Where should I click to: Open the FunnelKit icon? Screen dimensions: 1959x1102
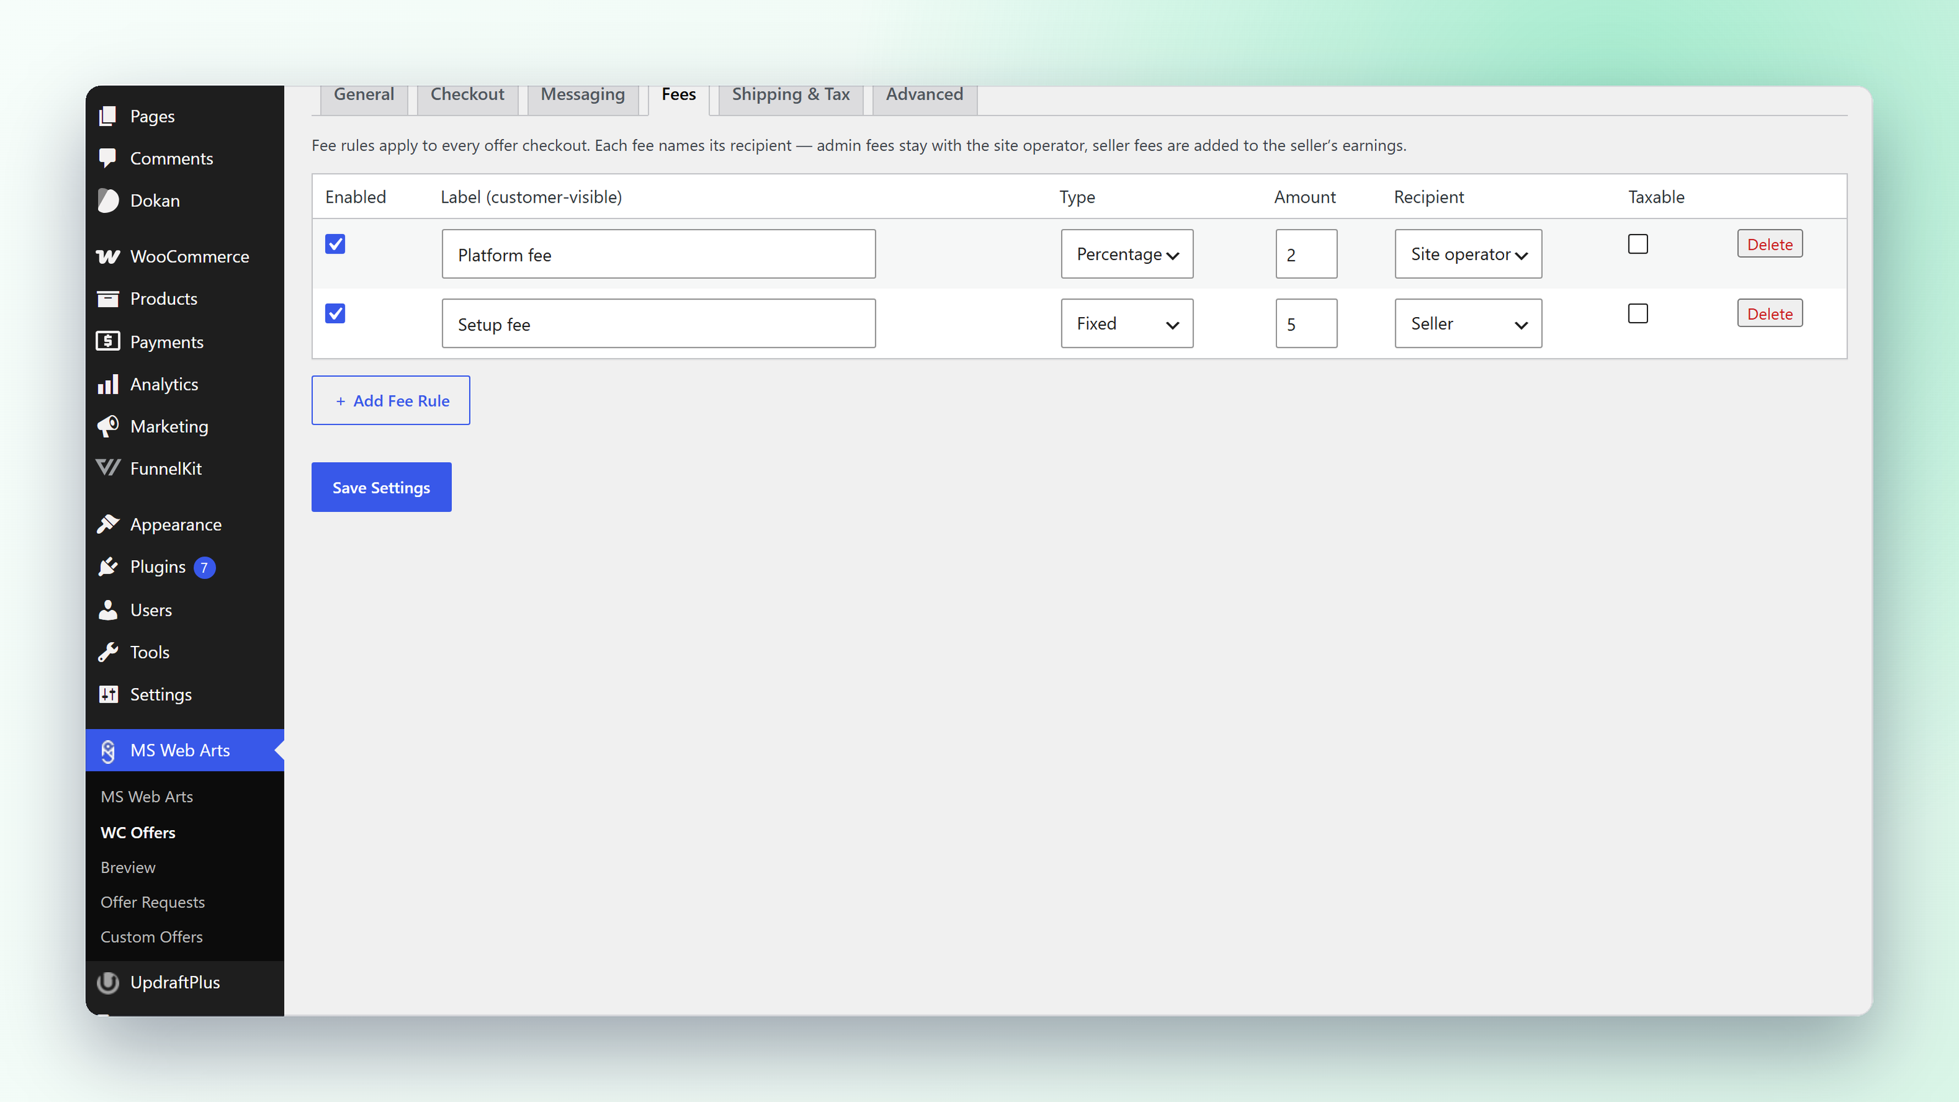click(108, 468)
